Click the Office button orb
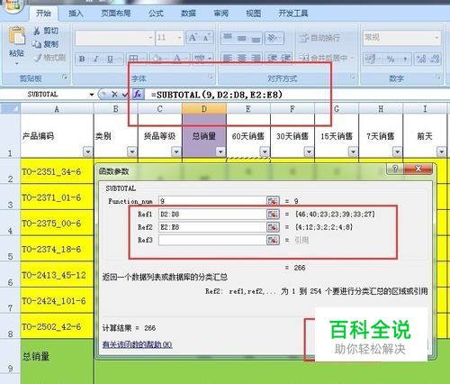Image resolution: width=450 pixels, height=384 pixels. (x=13, y=6)
